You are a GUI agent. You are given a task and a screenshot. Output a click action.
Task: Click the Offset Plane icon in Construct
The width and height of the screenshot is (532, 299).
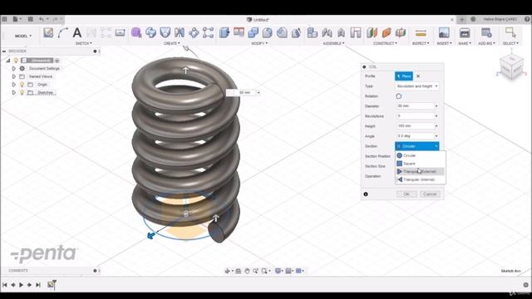[372, 33]
